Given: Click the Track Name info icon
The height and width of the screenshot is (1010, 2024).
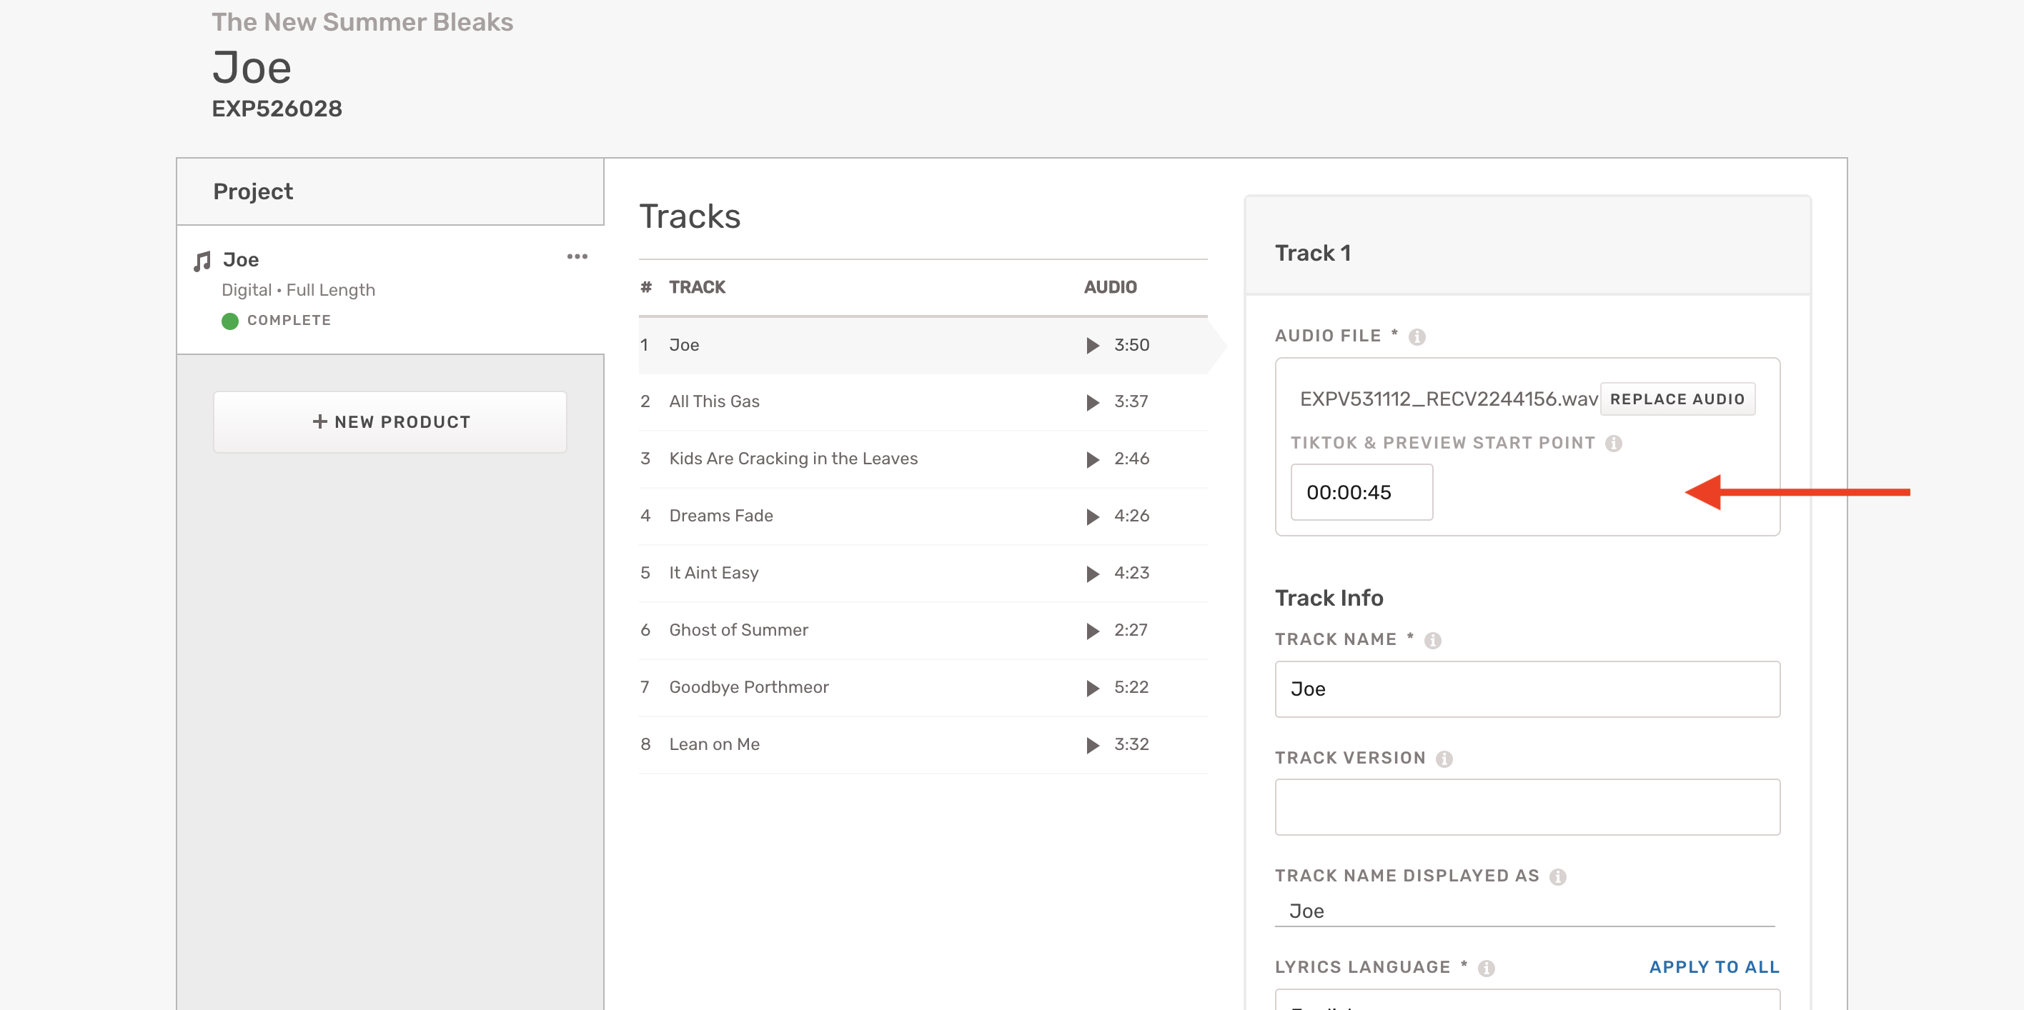Looking at the screenshot, I should coord(1432,641).
